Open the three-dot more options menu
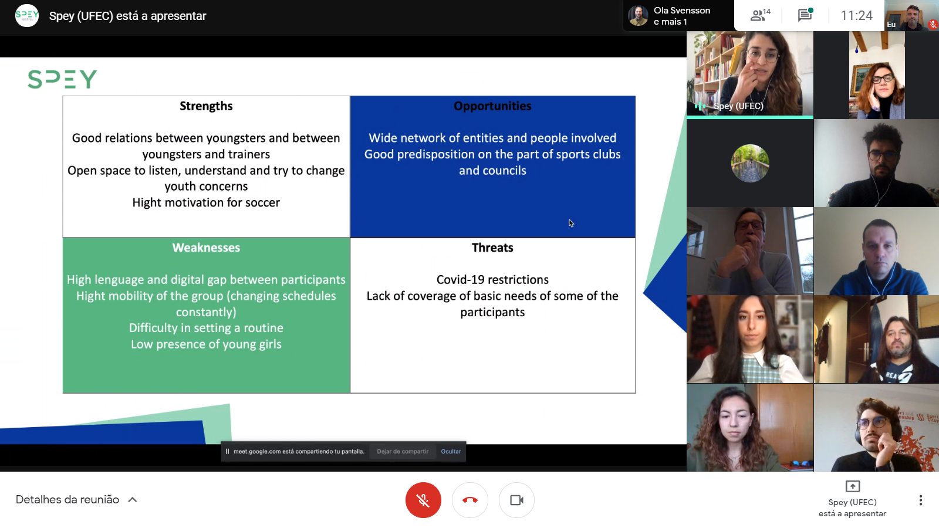The image size is (939, 528). click(920, 500)
